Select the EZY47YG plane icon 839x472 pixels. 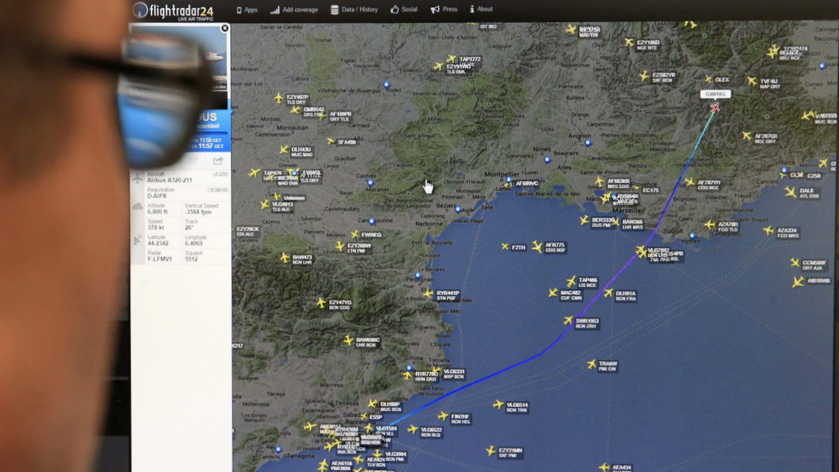pyautogui.click(x=321, y=303)
